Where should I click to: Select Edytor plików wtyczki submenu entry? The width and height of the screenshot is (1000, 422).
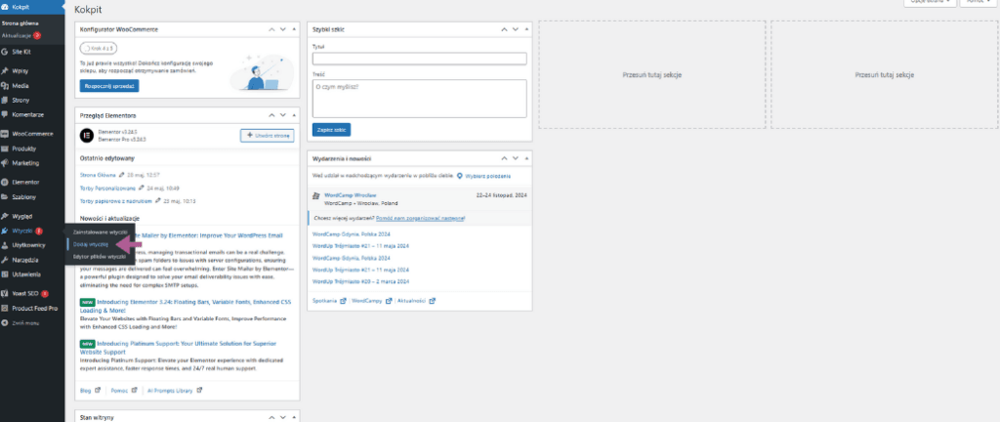tap(100, 256)
